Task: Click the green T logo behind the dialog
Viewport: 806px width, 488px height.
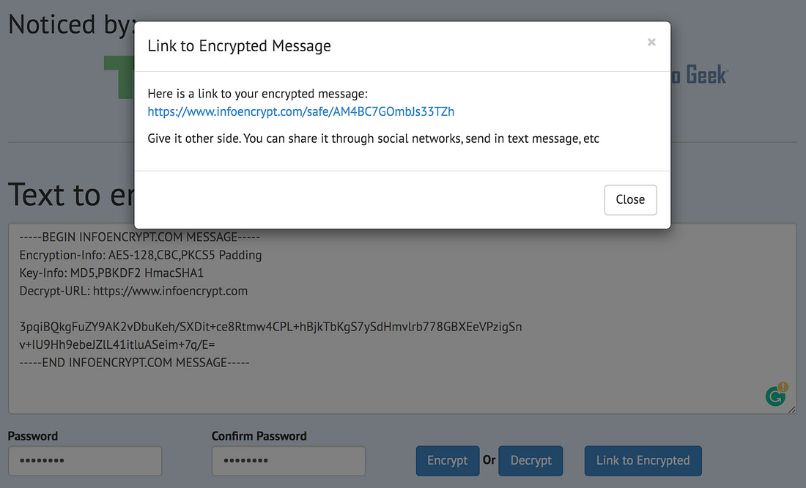Action: click(119, 77)
